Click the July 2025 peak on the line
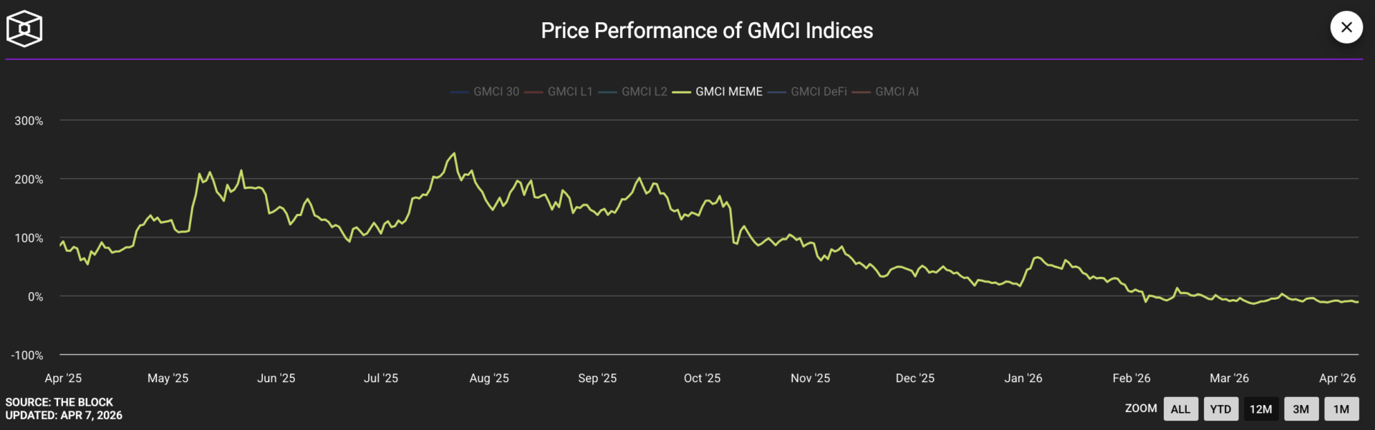Screen dimensions: 1375x430 tap(454, 153)
